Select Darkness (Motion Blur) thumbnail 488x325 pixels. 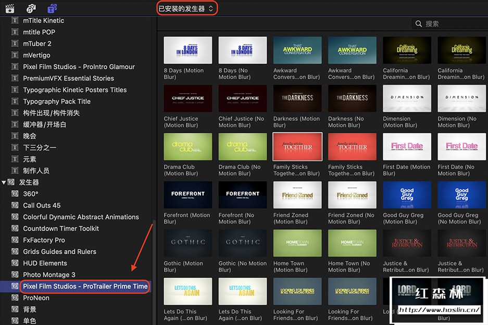297,98
